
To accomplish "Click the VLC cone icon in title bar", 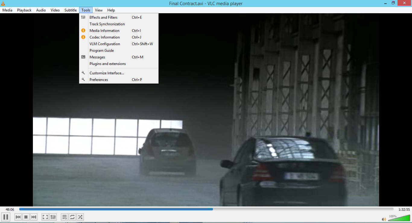I will (x=3, y=3).
